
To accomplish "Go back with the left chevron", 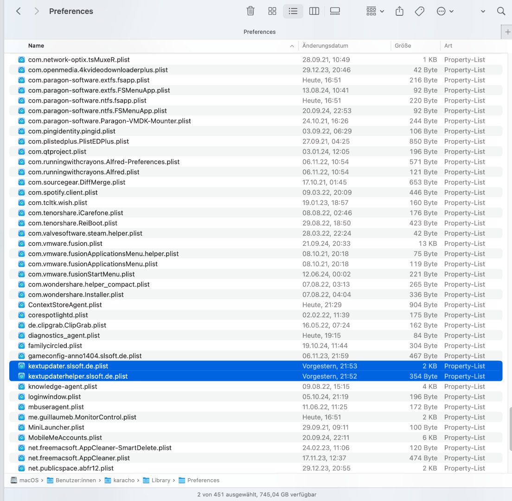I will pyautogui.click(x=19, y=11).
